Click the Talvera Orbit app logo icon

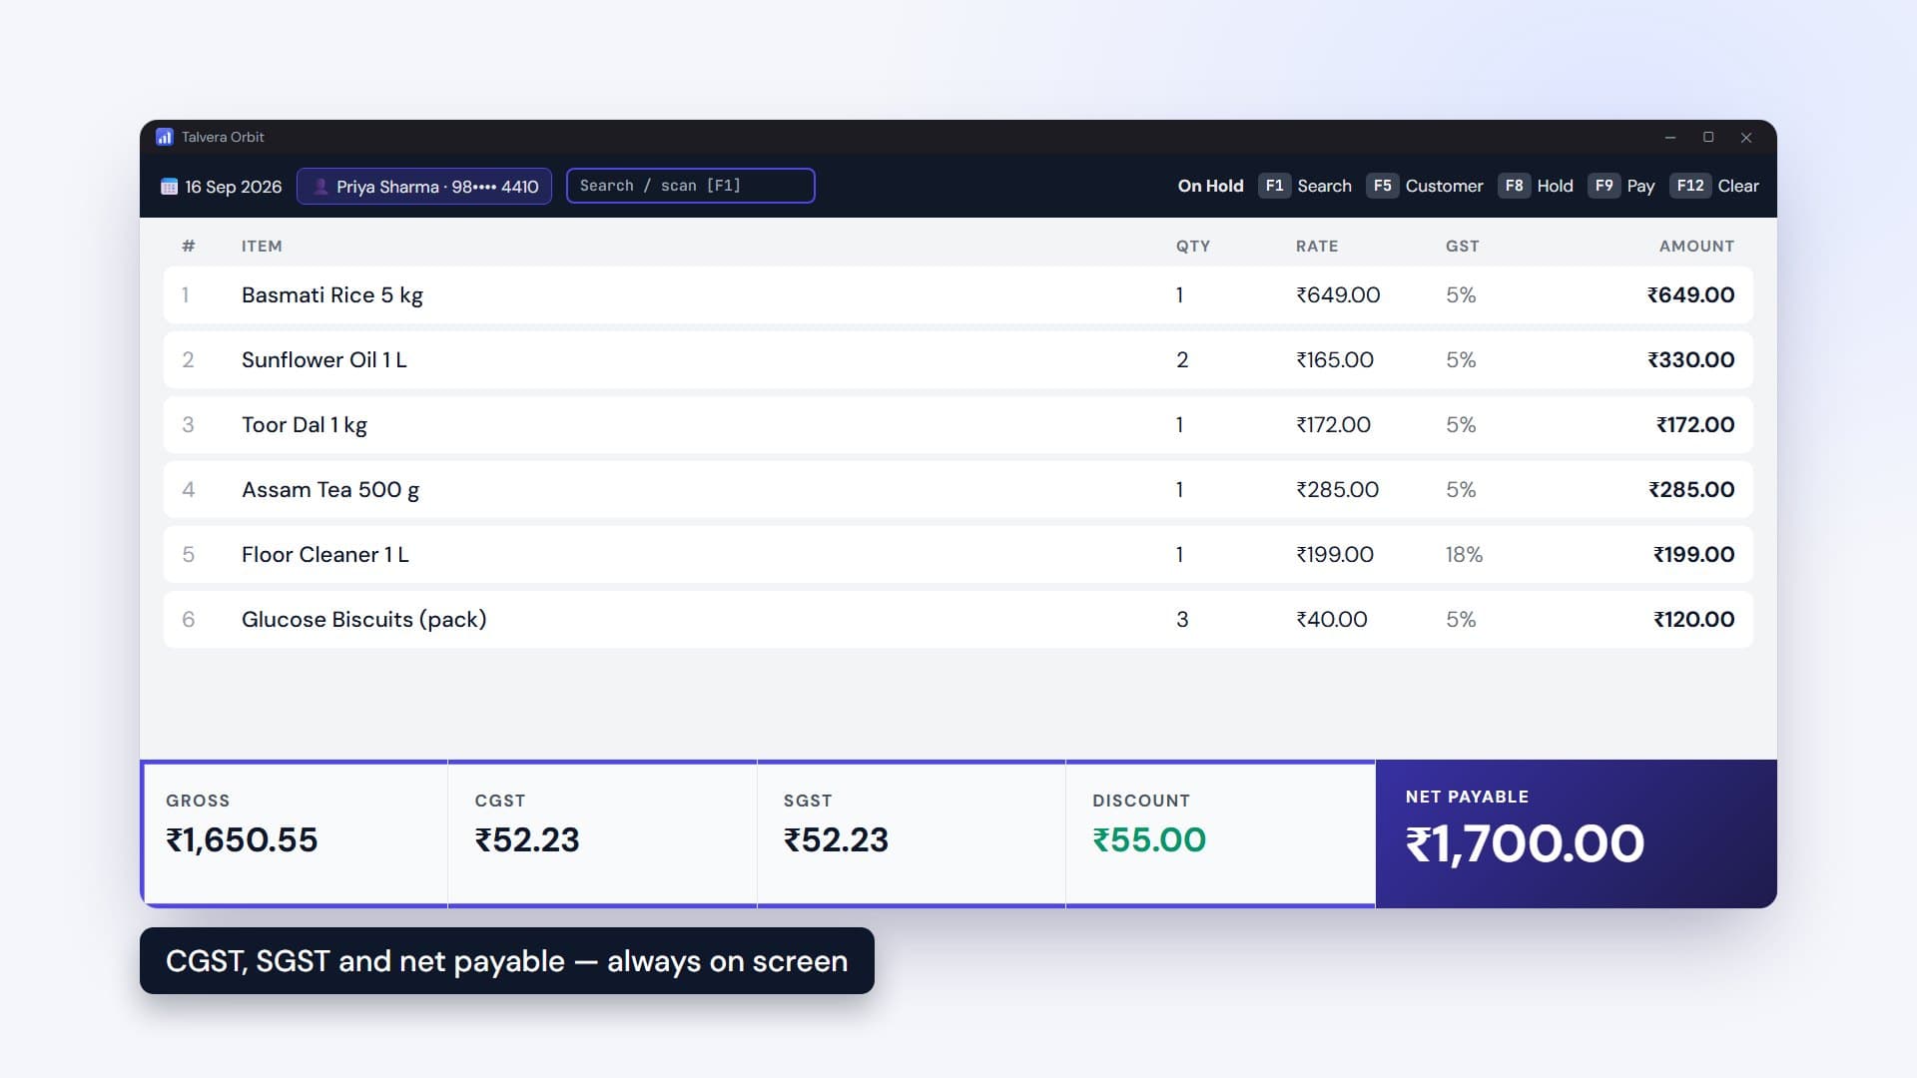[165, 137]
